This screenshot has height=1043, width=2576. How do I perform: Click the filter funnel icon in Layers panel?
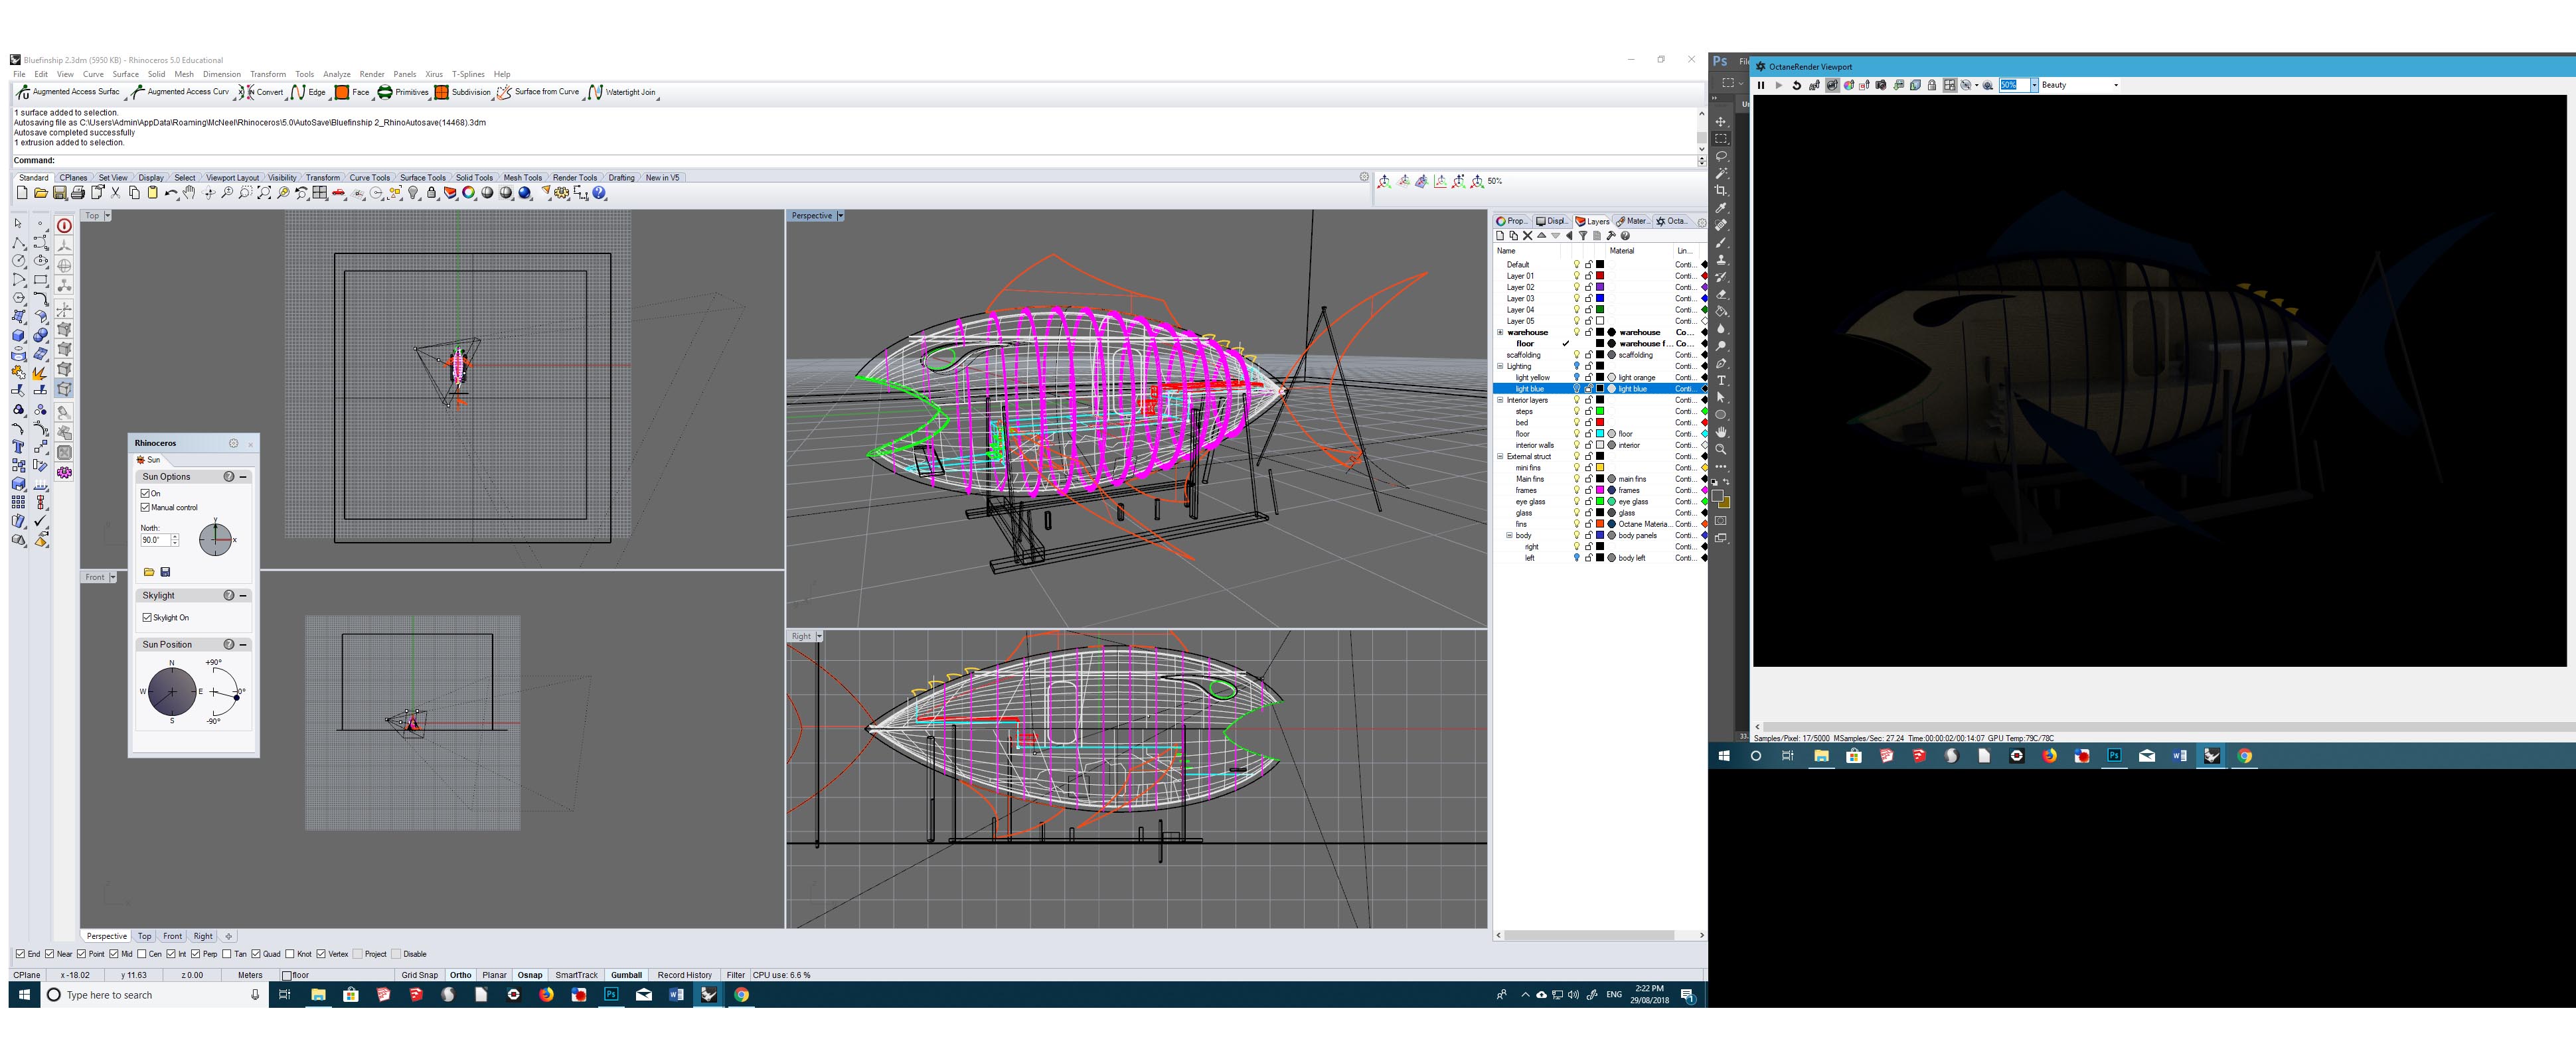coord(1582,236)
